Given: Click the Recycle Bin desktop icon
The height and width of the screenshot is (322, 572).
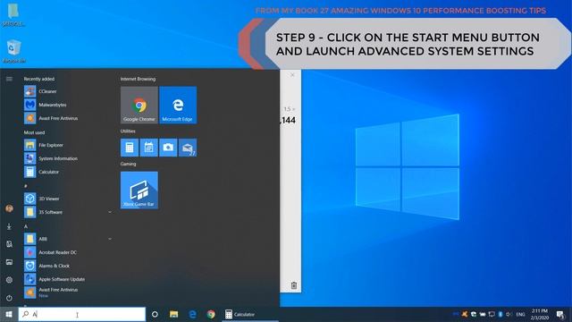Looking at the screenshot, I should 14,52.
